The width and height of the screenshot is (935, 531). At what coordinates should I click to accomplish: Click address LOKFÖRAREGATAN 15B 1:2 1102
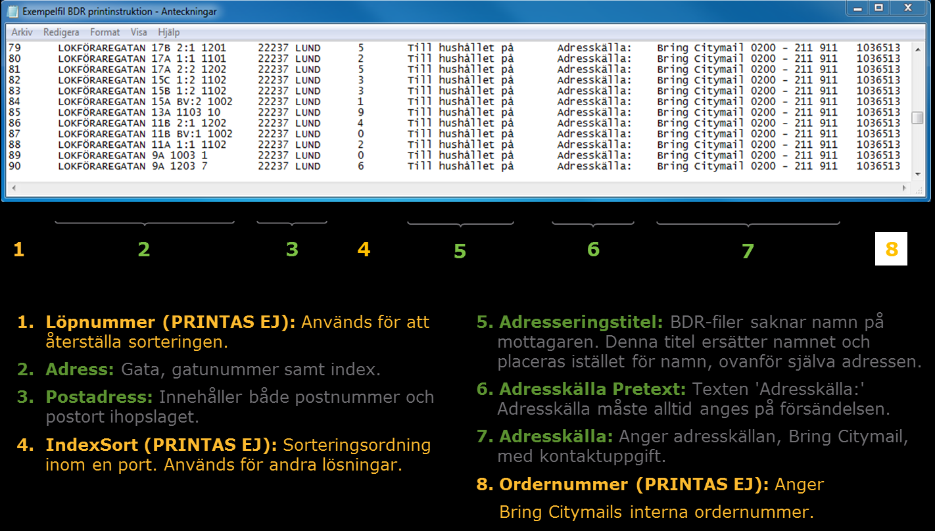(x=142, y=91)
